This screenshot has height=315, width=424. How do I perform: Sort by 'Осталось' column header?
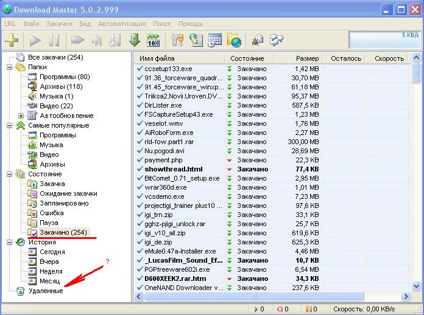344,58
